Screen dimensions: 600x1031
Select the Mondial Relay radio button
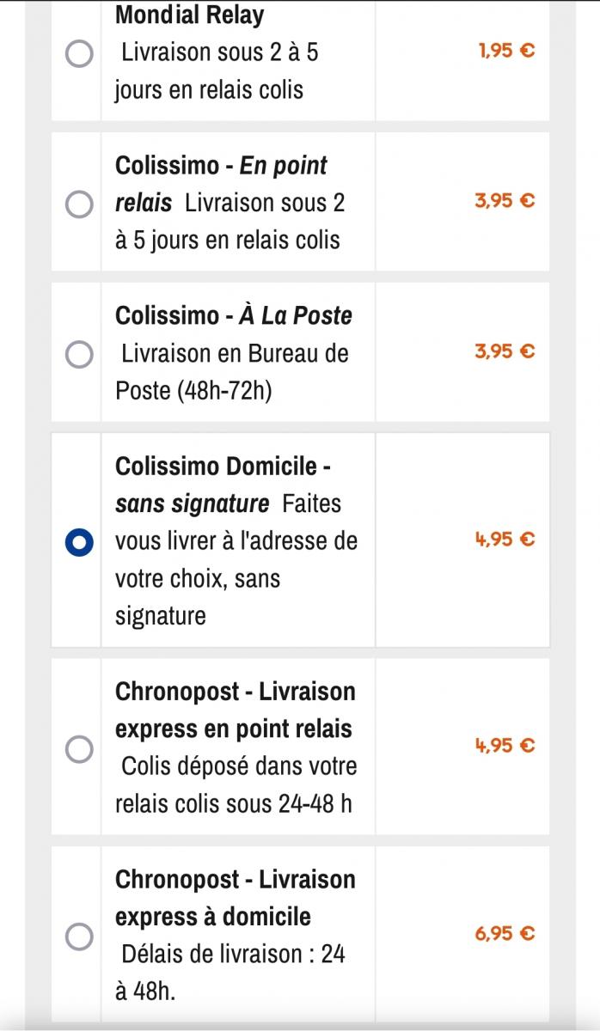coord(80,54)
